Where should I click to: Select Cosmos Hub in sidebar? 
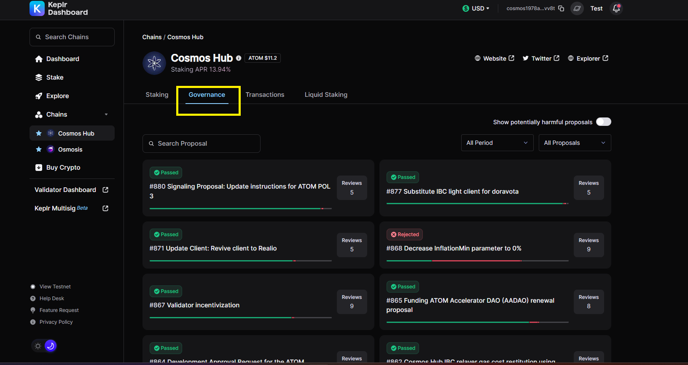pyautogui.click(x=72, y=133)
